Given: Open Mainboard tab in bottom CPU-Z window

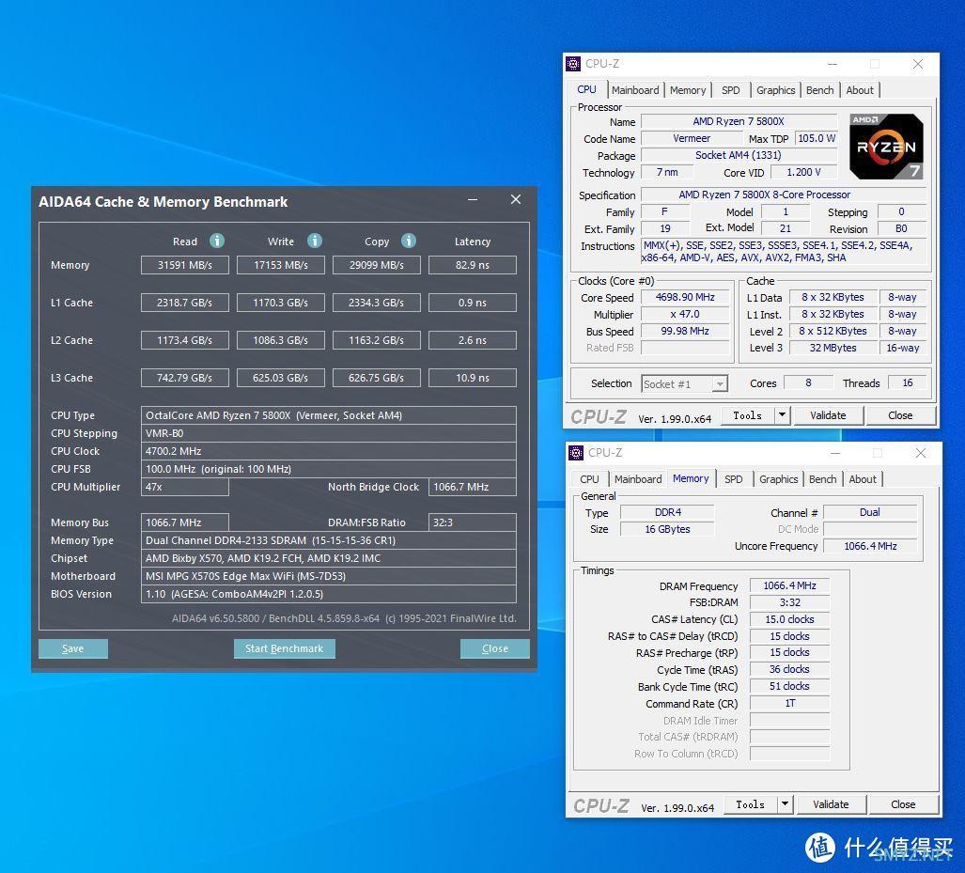Looking at the screenshot, I should pos(638,479).
